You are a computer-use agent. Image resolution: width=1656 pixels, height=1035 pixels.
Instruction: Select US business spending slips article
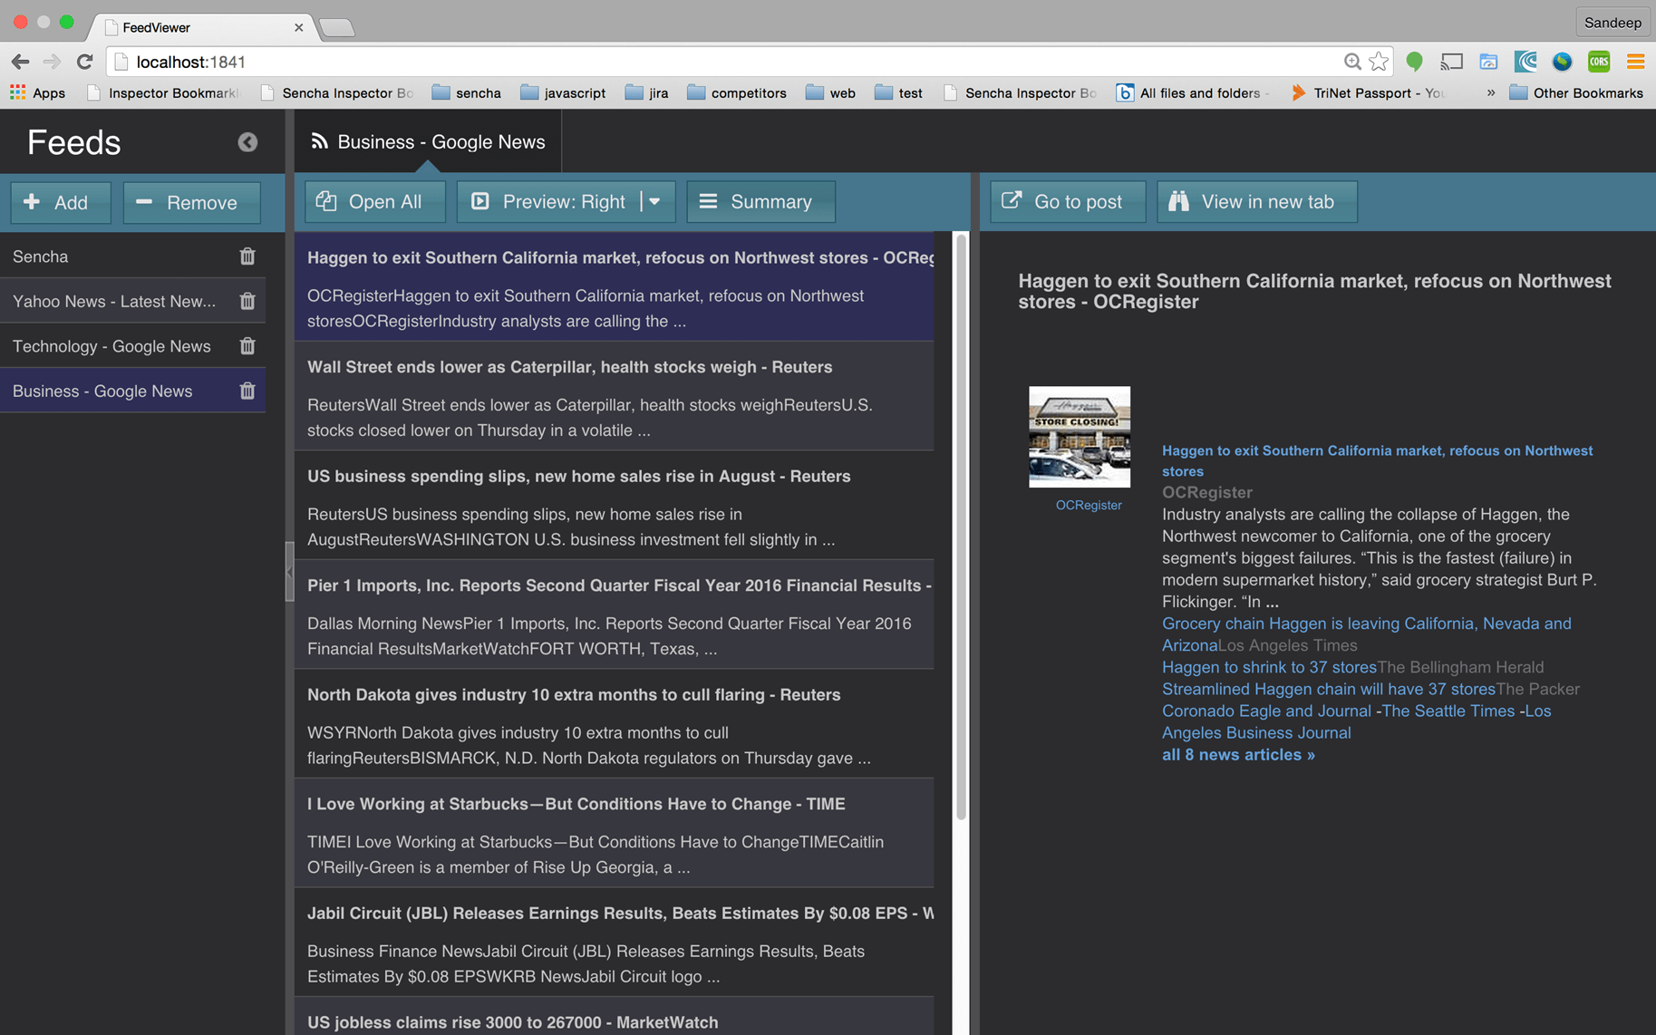coord(614,506)
